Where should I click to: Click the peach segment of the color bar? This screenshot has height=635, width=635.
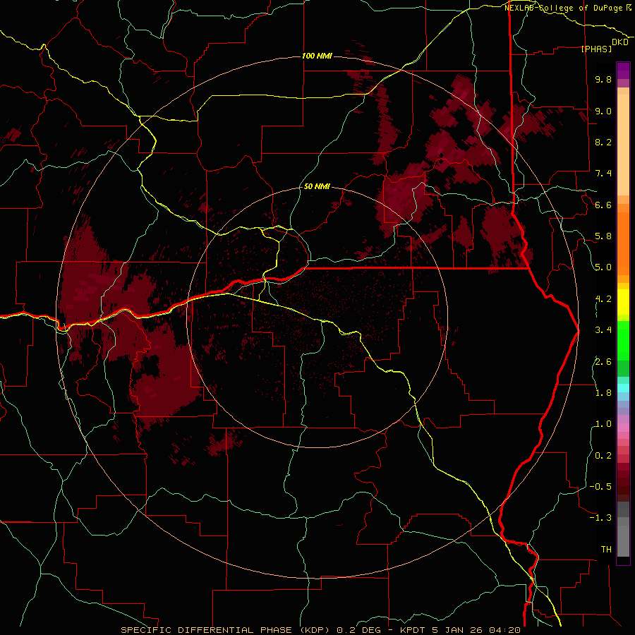[x=623, y=145]
